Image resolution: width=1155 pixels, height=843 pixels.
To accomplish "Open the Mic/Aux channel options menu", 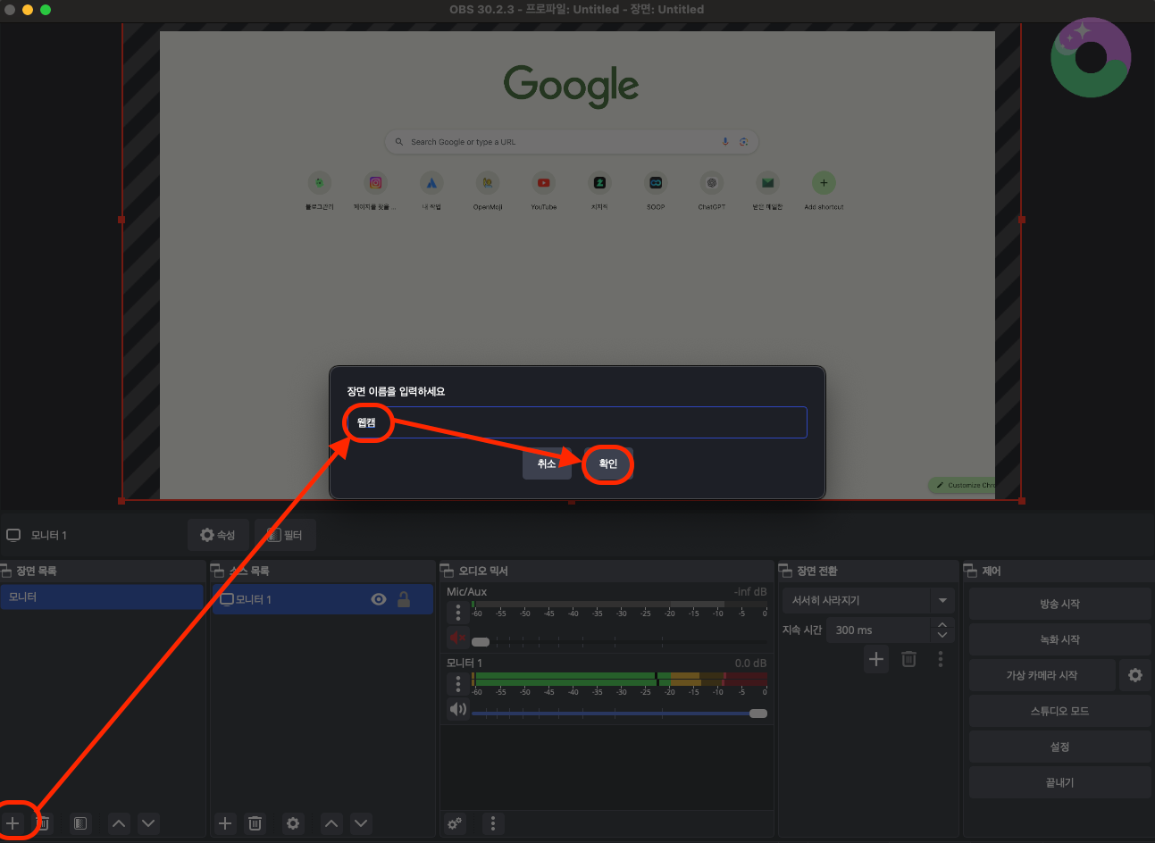I will tap(458, 612).
